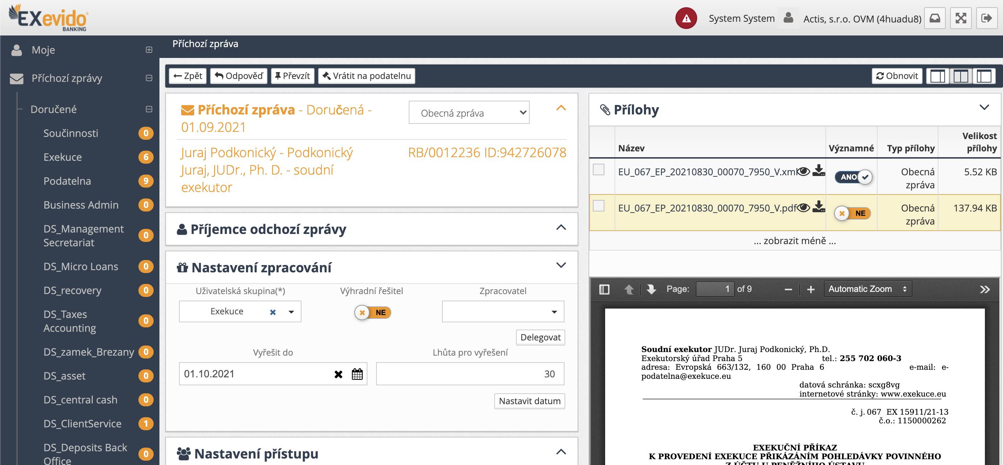Viewport: 1003px width, 465px height.
Task: Open the calendar date picker for Vyřešit do
Action: coord(357,374)
